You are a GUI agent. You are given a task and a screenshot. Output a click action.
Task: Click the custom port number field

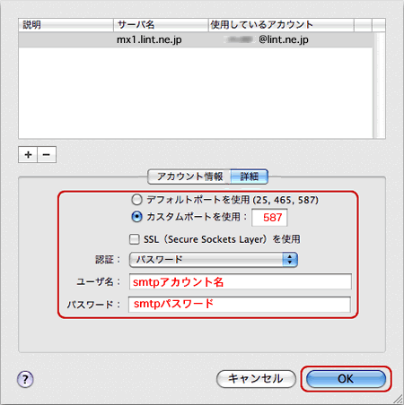click(269, 218)
